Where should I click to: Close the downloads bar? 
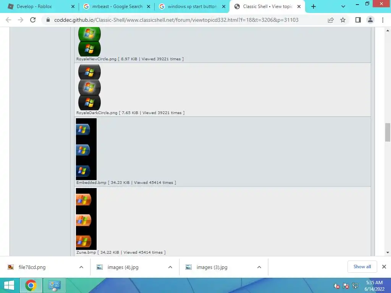[384, 267]
